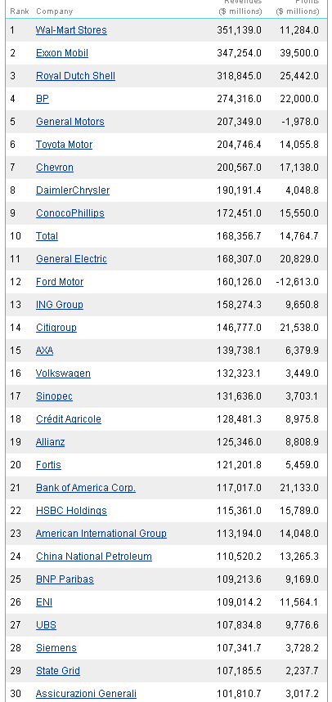Click the Crédit Agricole link
The width and height of the screenshot is (332, 702).
click(69, 419)
